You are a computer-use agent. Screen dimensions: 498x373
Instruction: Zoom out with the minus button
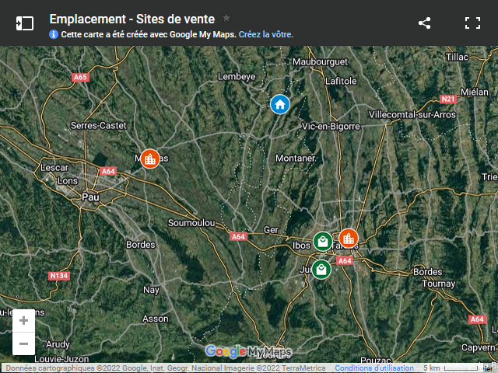(24, 343)
